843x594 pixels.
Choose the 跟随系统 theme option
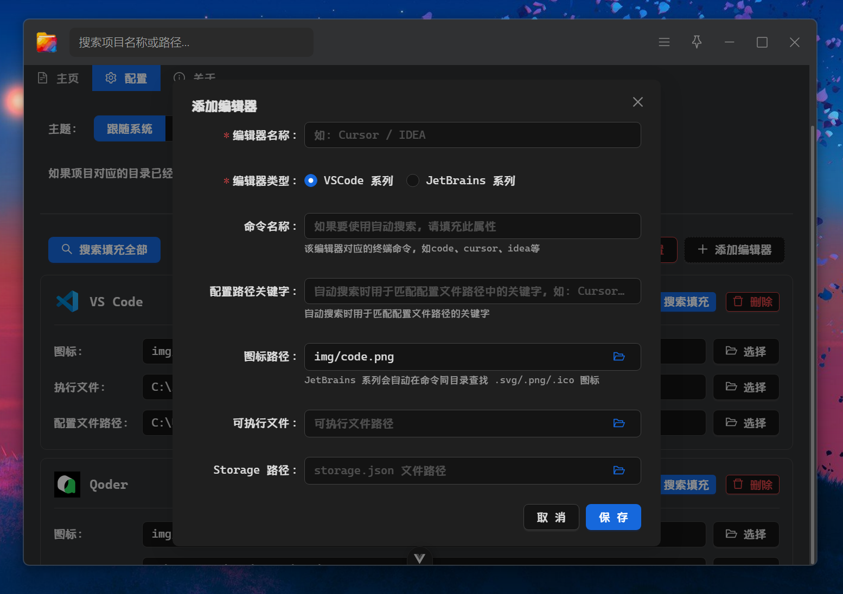(x=130, y=129)
